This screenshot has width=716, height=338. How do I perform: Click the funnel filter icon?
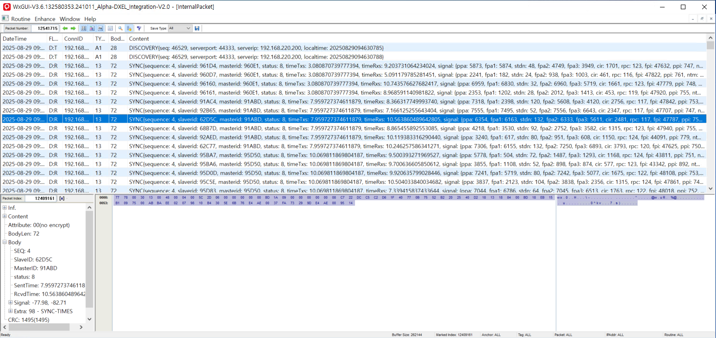(x=138, y=29)
